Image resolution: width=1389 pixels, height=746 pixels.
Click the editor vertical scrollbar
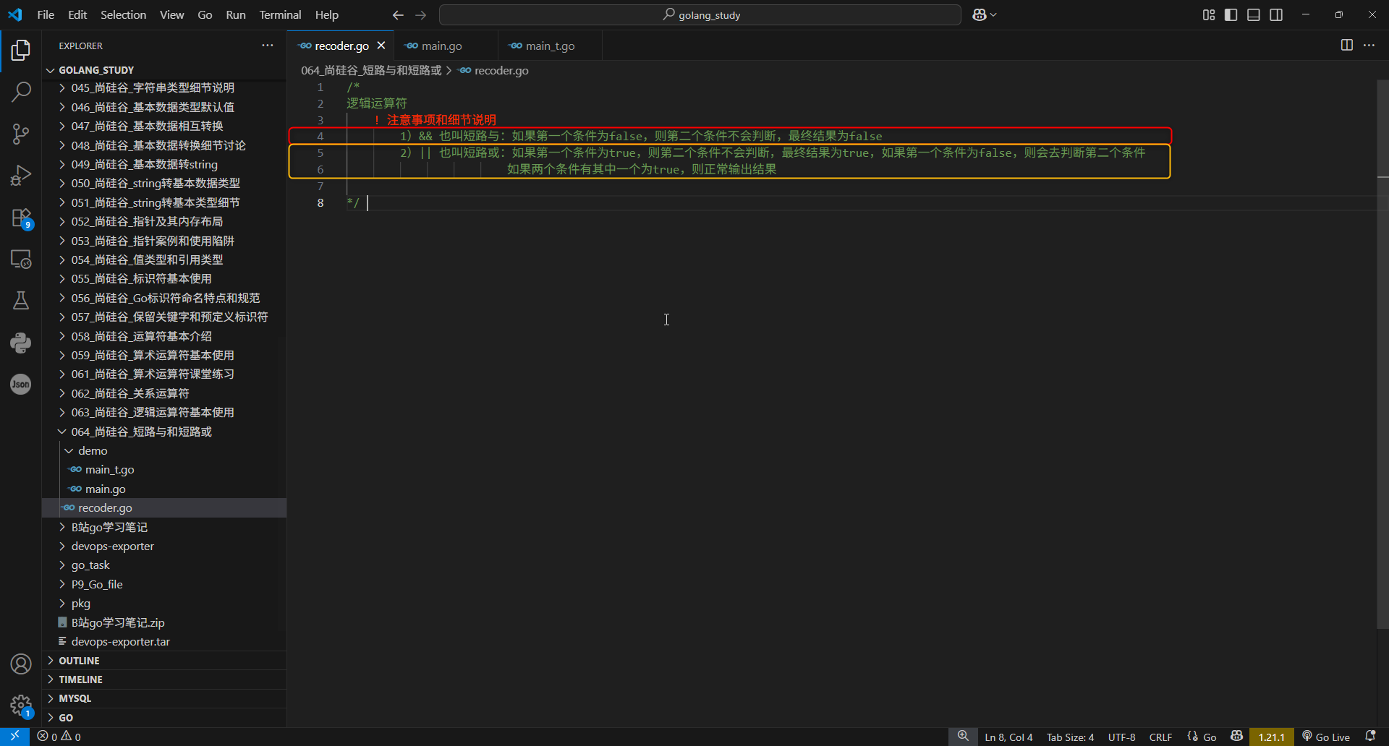click(1382, 354)
